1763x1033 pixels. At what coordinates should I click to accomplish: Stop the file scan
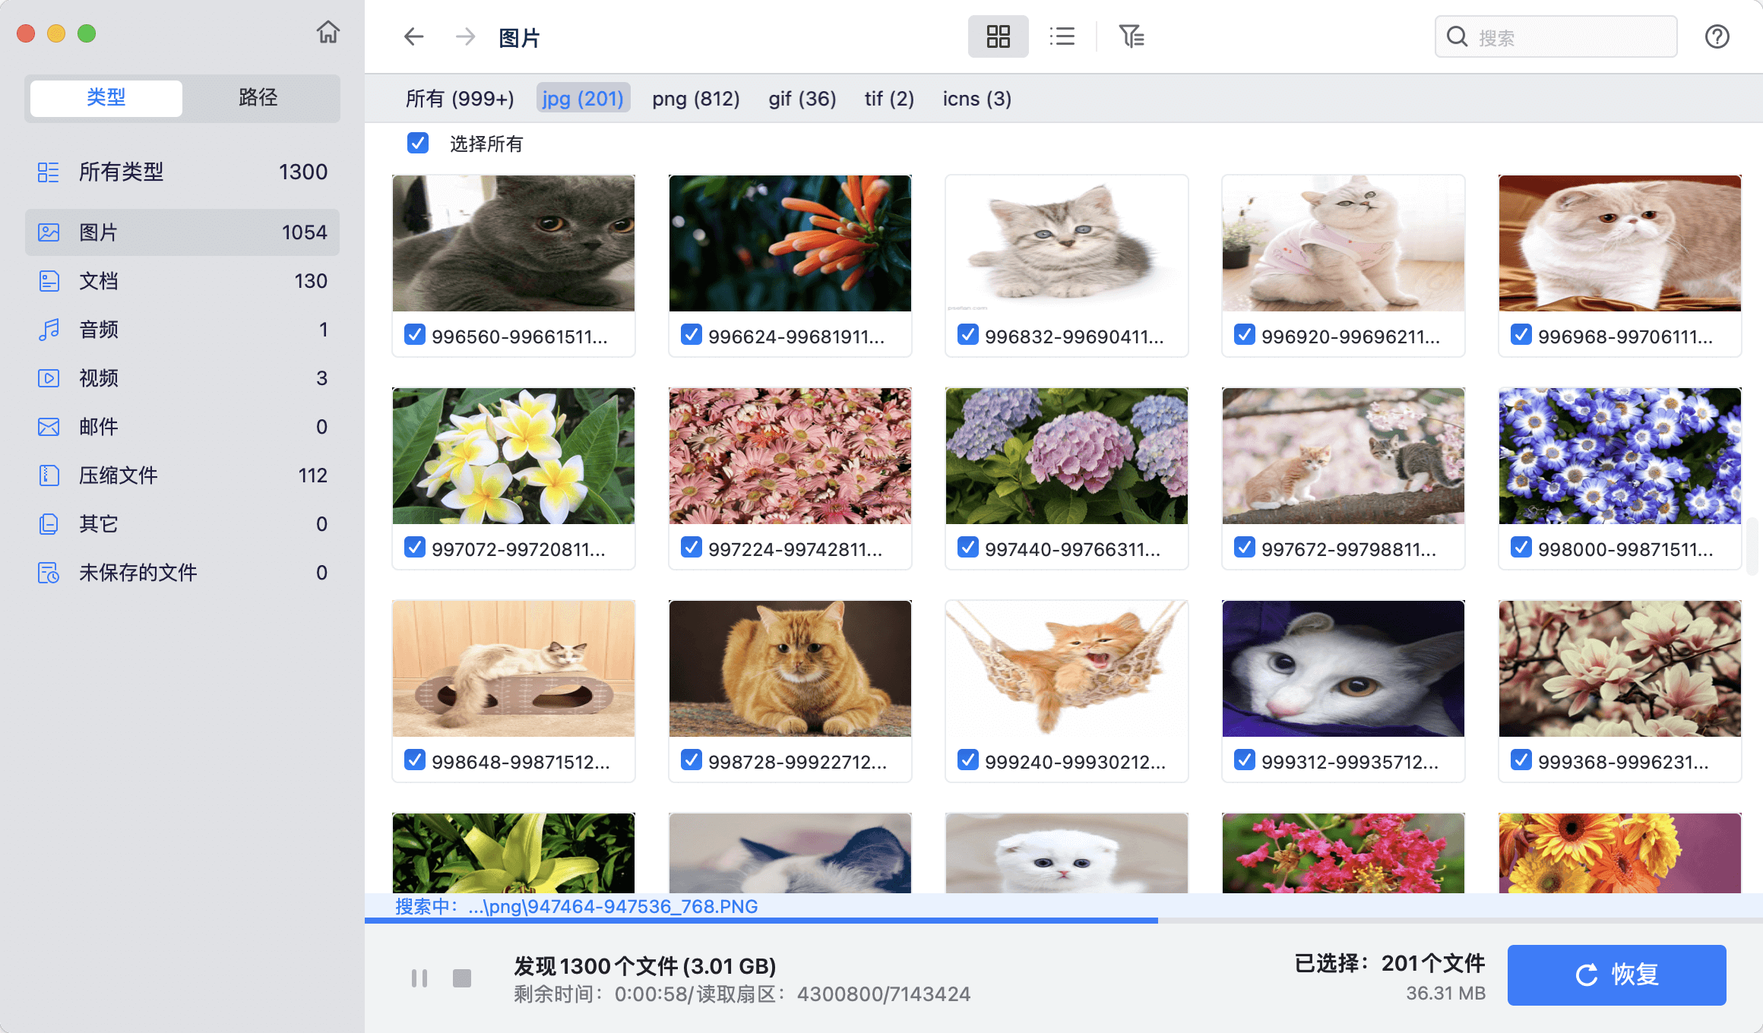[x=463, y=978]
